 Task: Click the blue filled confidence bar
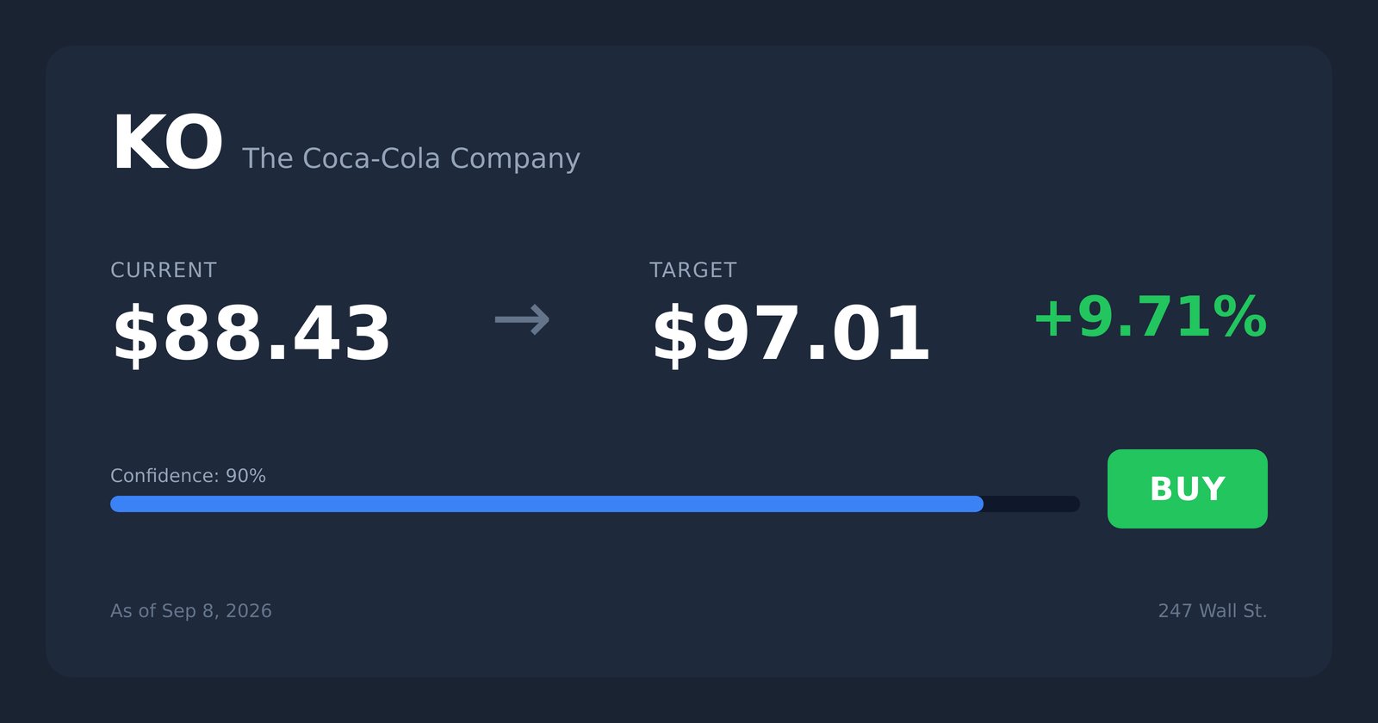pyautogui.click(x=547, y=504)
